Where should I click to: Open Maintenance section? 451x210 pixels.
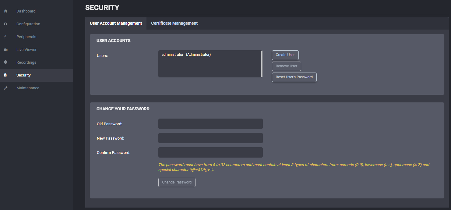37,88
